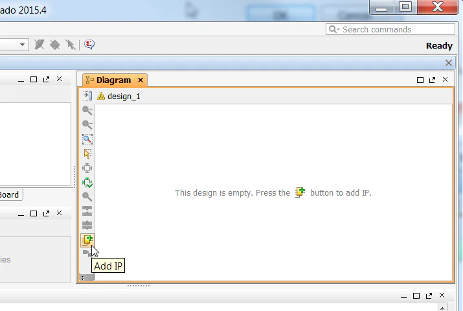Click Zoom Out on the diagram toolbar

(87, 124)
